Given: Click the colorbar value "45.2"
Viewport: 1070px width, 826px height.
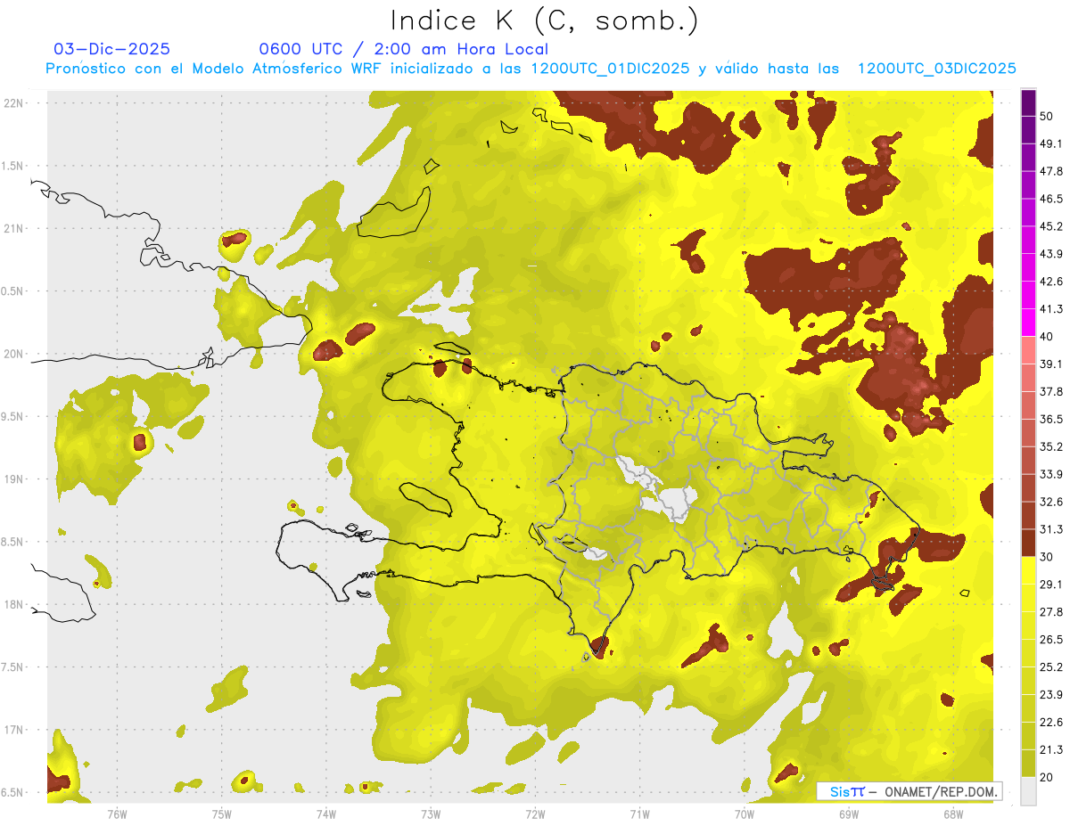Looking at the screenshot, I should (x=1051, y=226).
